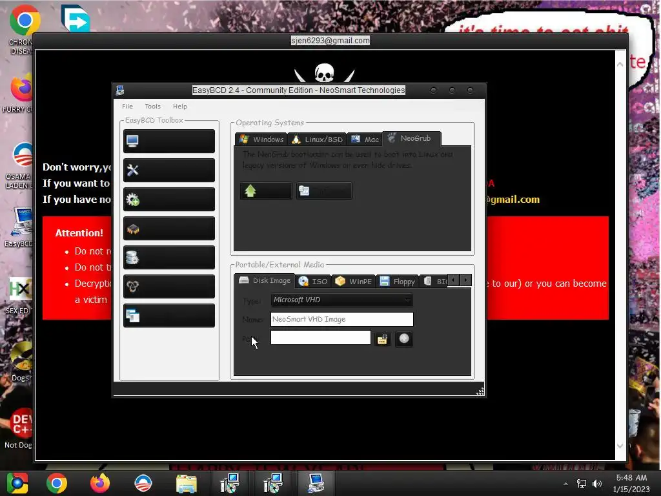
Task: Open the clock showing 5:48 AM
Action: point(631,483)
